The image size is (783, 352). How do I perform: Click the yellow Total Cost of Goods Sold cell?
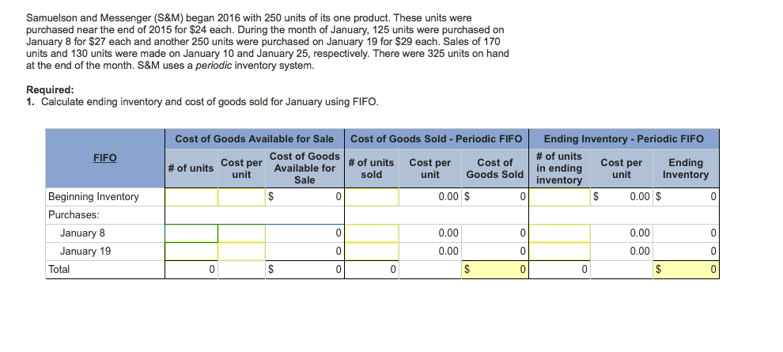(x=495, y=270)
